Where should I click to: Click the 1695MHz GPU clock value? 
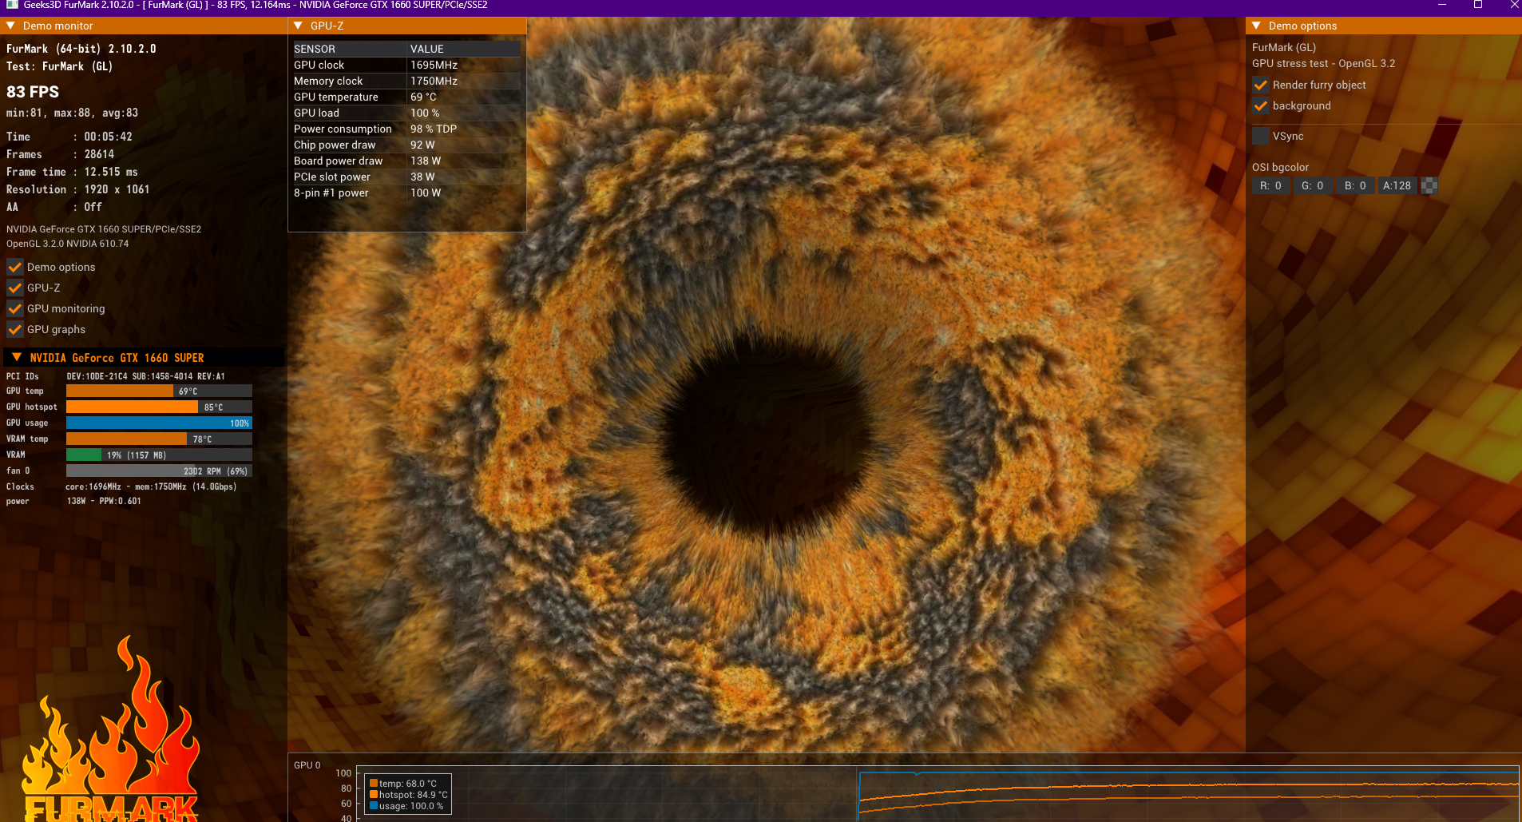tap(434, 65)
